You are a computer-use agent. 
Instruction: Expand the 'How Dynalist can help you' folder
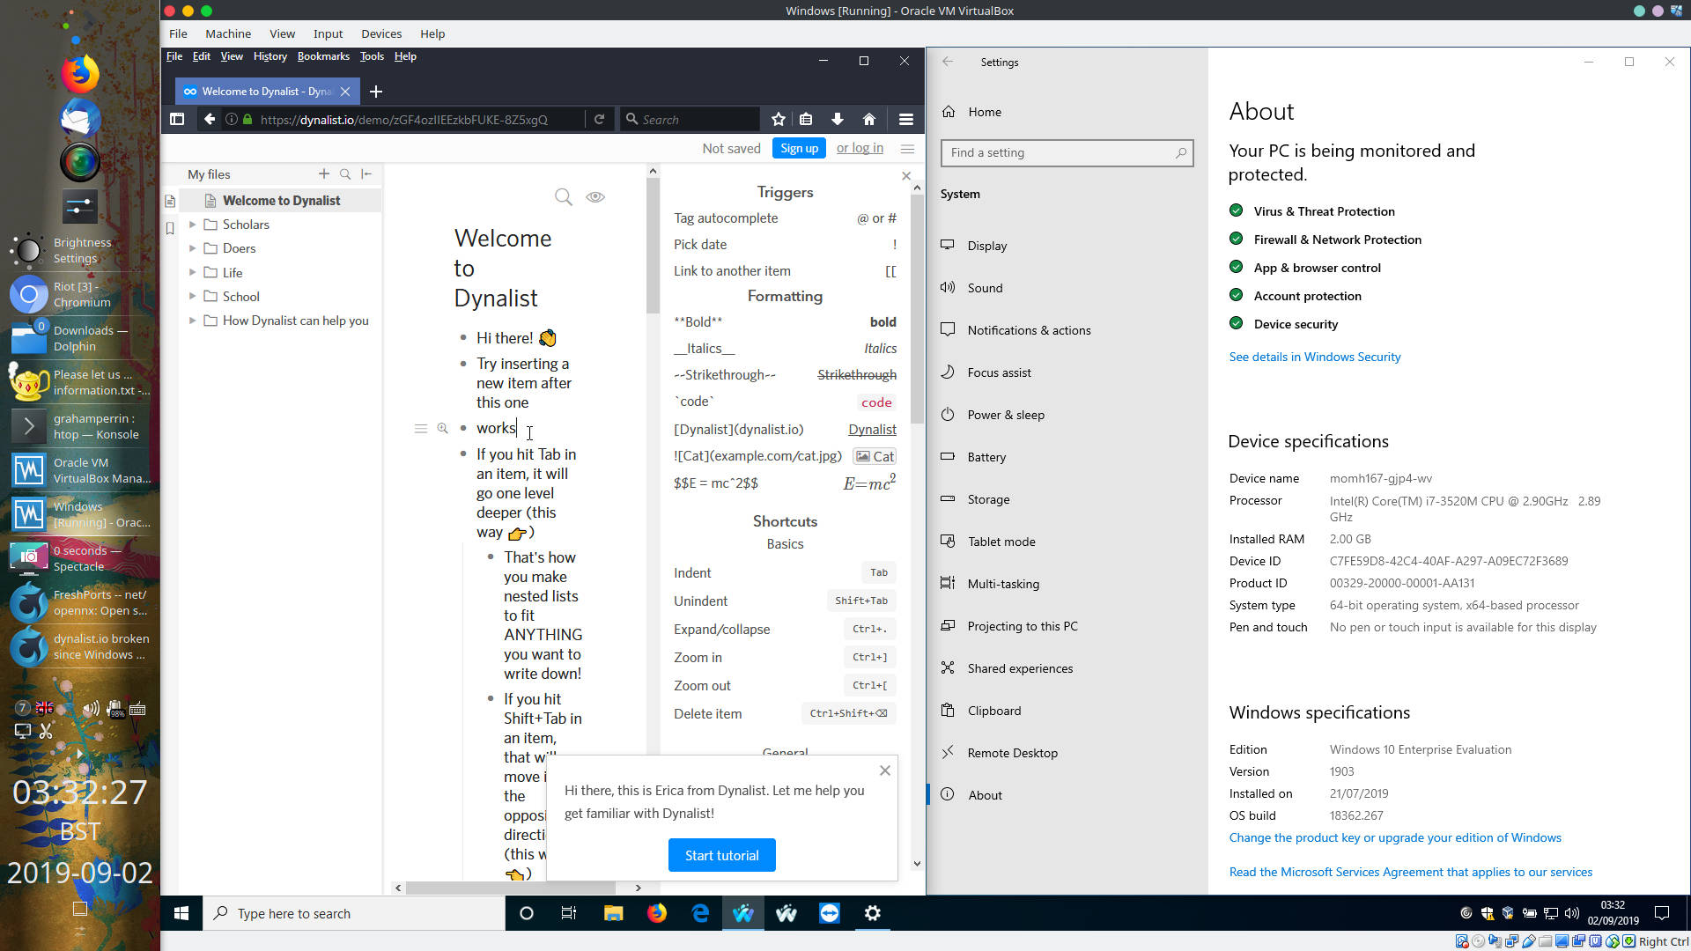(x=194, y=320)
